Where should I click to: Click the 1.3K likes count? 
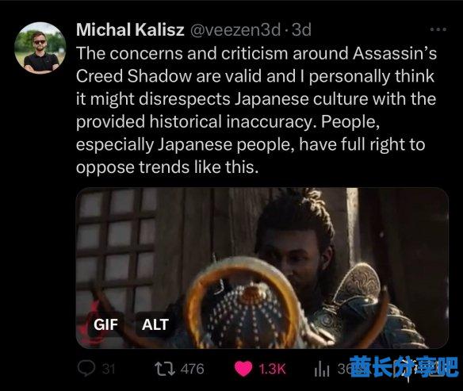tap(272, 369)
